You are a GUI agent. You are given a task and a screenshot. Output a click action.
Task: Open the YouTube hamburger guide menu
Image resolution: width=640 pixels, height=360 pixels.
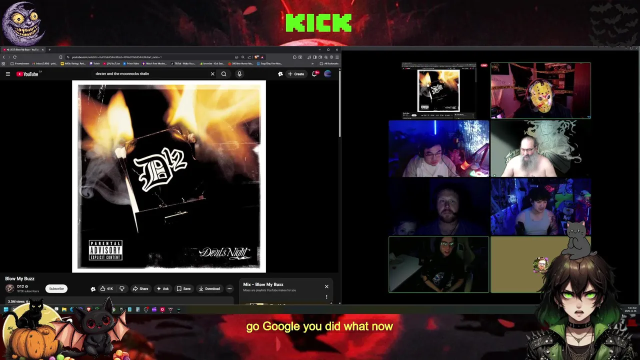coord(7,74)
